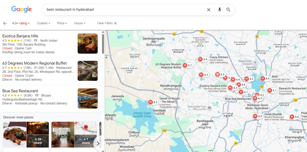Open Blue Sea Restaurant listing
This screenshot has width=307, height=152.
pos(20,91)
